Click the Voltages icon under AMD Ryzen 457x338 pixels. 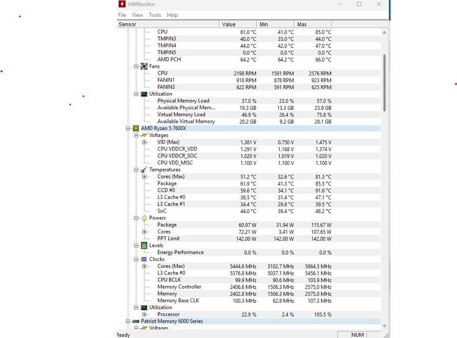coord(144,135)
